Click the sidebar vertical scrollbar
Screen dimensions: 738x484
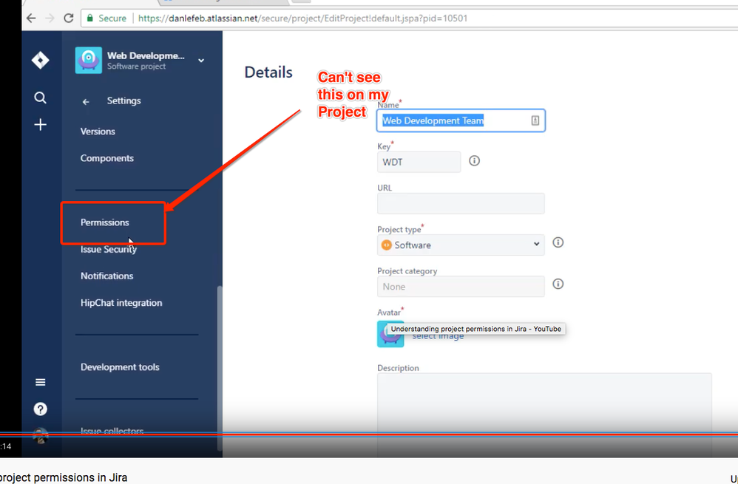pyautogui.click(x=220, y=367)
